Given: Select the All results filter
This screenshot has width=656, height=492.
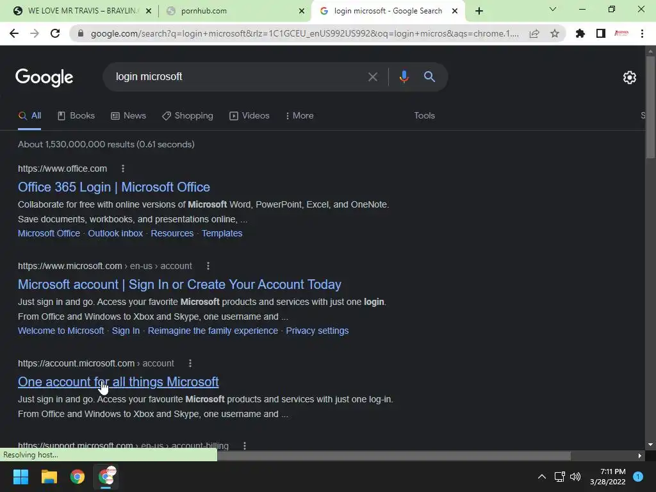Looking at the screenshot, I should point(29,116).
